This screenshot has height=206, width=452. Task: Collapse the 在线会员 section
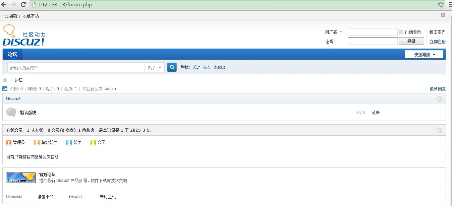tap(439, 130)
